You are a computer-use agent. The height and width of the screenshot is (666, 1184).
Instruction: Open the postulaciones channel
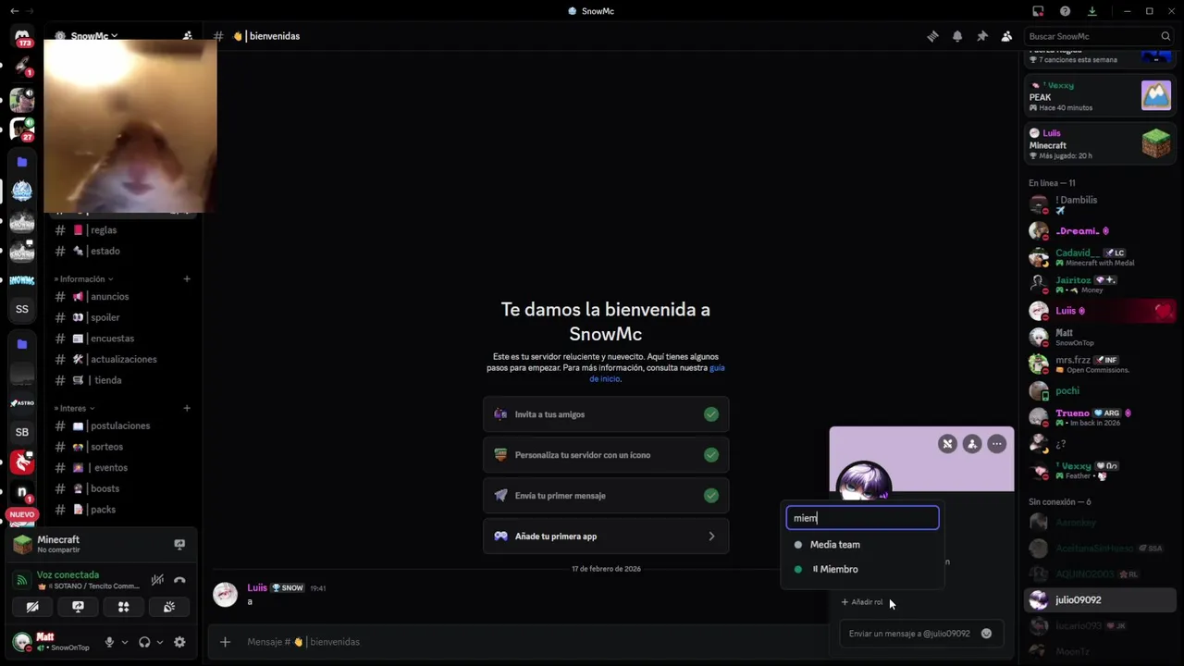pos(123,425)
